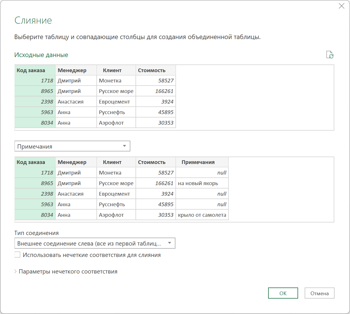Click cell 5963 in the top table
350x314 pixels.
tap(35, 112)
